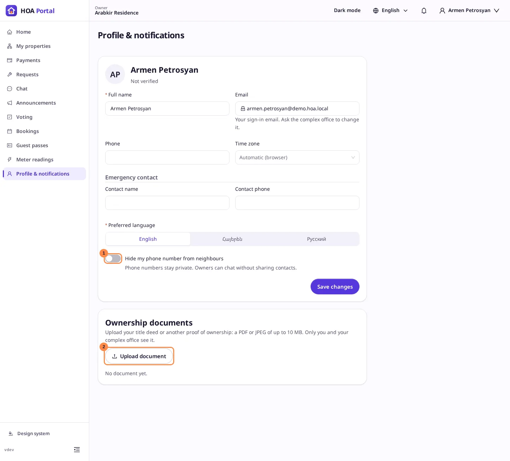The width and height of the screenshot is (510, 461).
Task: Open the English language selector in header
Action: tap(390, 11)
